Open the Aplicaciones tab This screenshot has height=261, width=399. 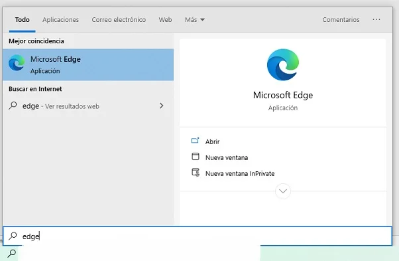click(x=60, y=20)
